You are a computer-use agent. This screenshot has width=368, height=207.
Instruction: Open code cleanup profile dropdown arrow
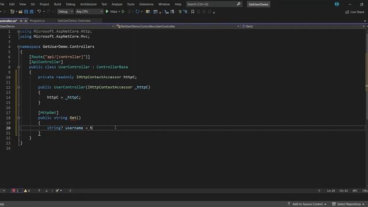61,190
